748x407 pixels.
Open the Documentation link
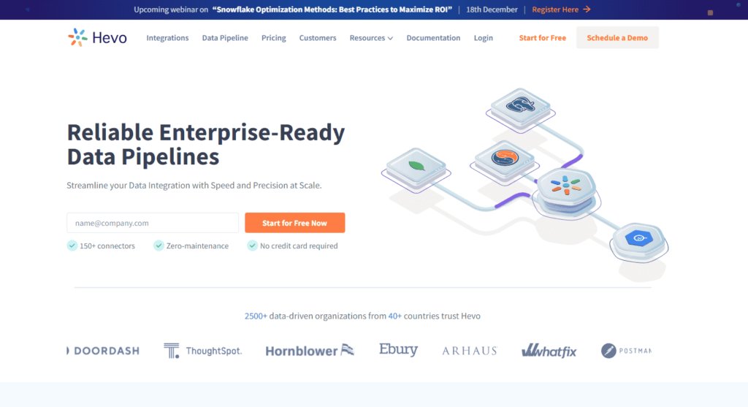pos(433,38)
